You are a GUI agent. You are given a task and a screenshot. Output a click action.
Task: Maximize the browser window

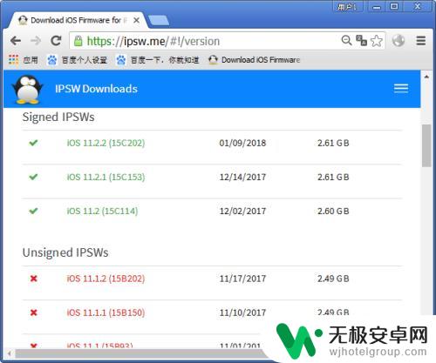coord(394,7)
